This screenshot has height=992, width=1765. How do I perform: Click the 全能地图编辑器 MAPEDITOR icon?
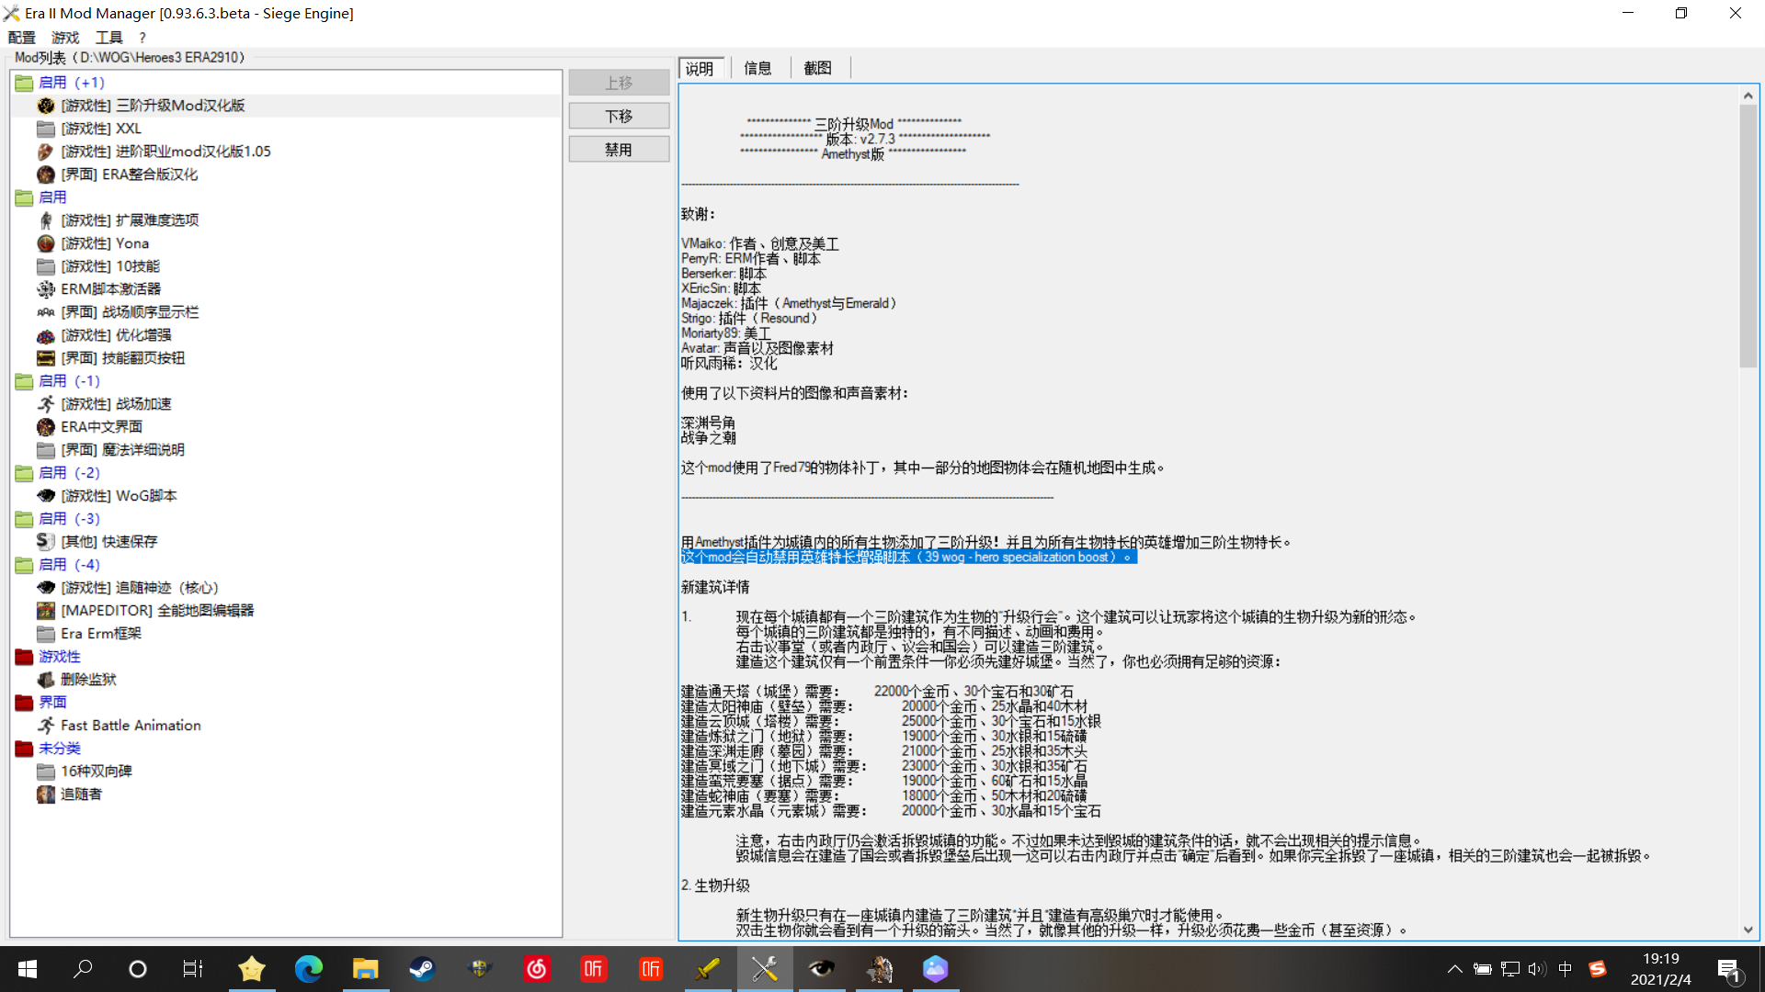pyautogui.click(x=45, y=611)
